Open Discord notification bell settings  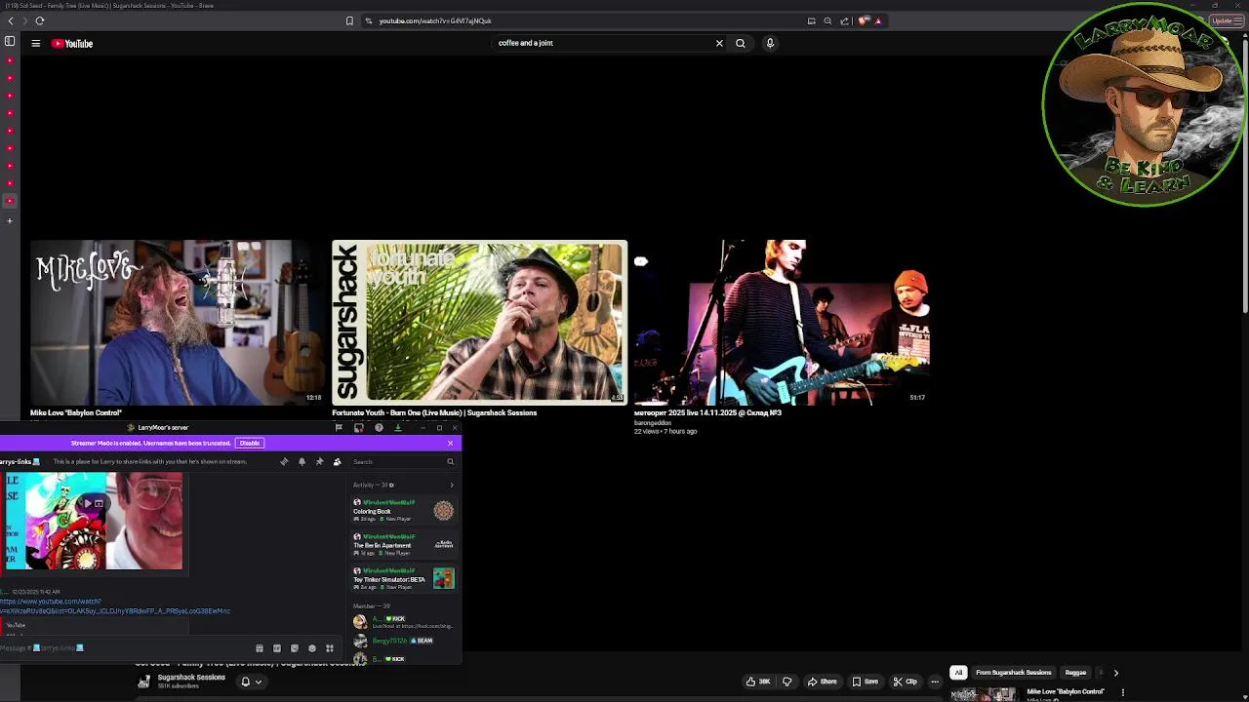pos(302,461)
